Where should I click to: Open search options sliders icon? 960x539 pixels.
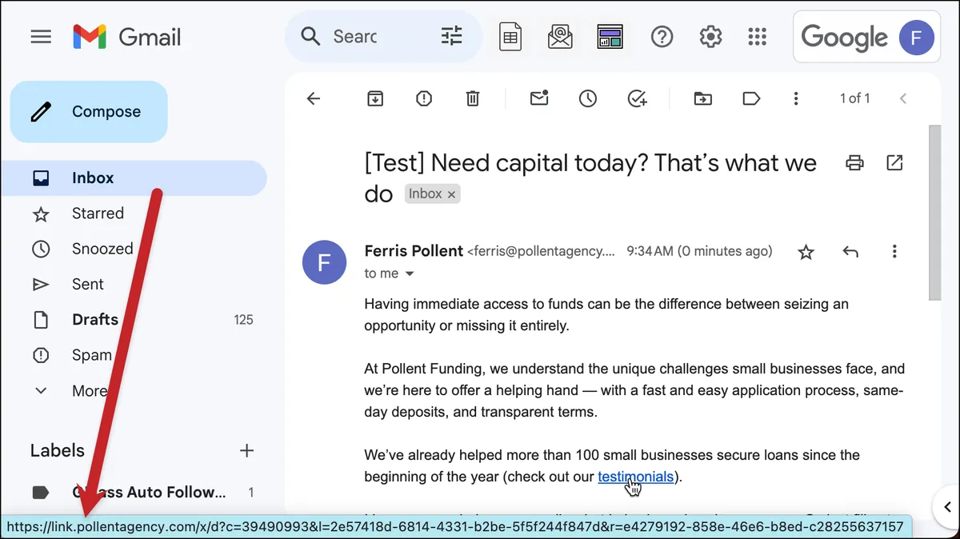click(x=452, y=37)
